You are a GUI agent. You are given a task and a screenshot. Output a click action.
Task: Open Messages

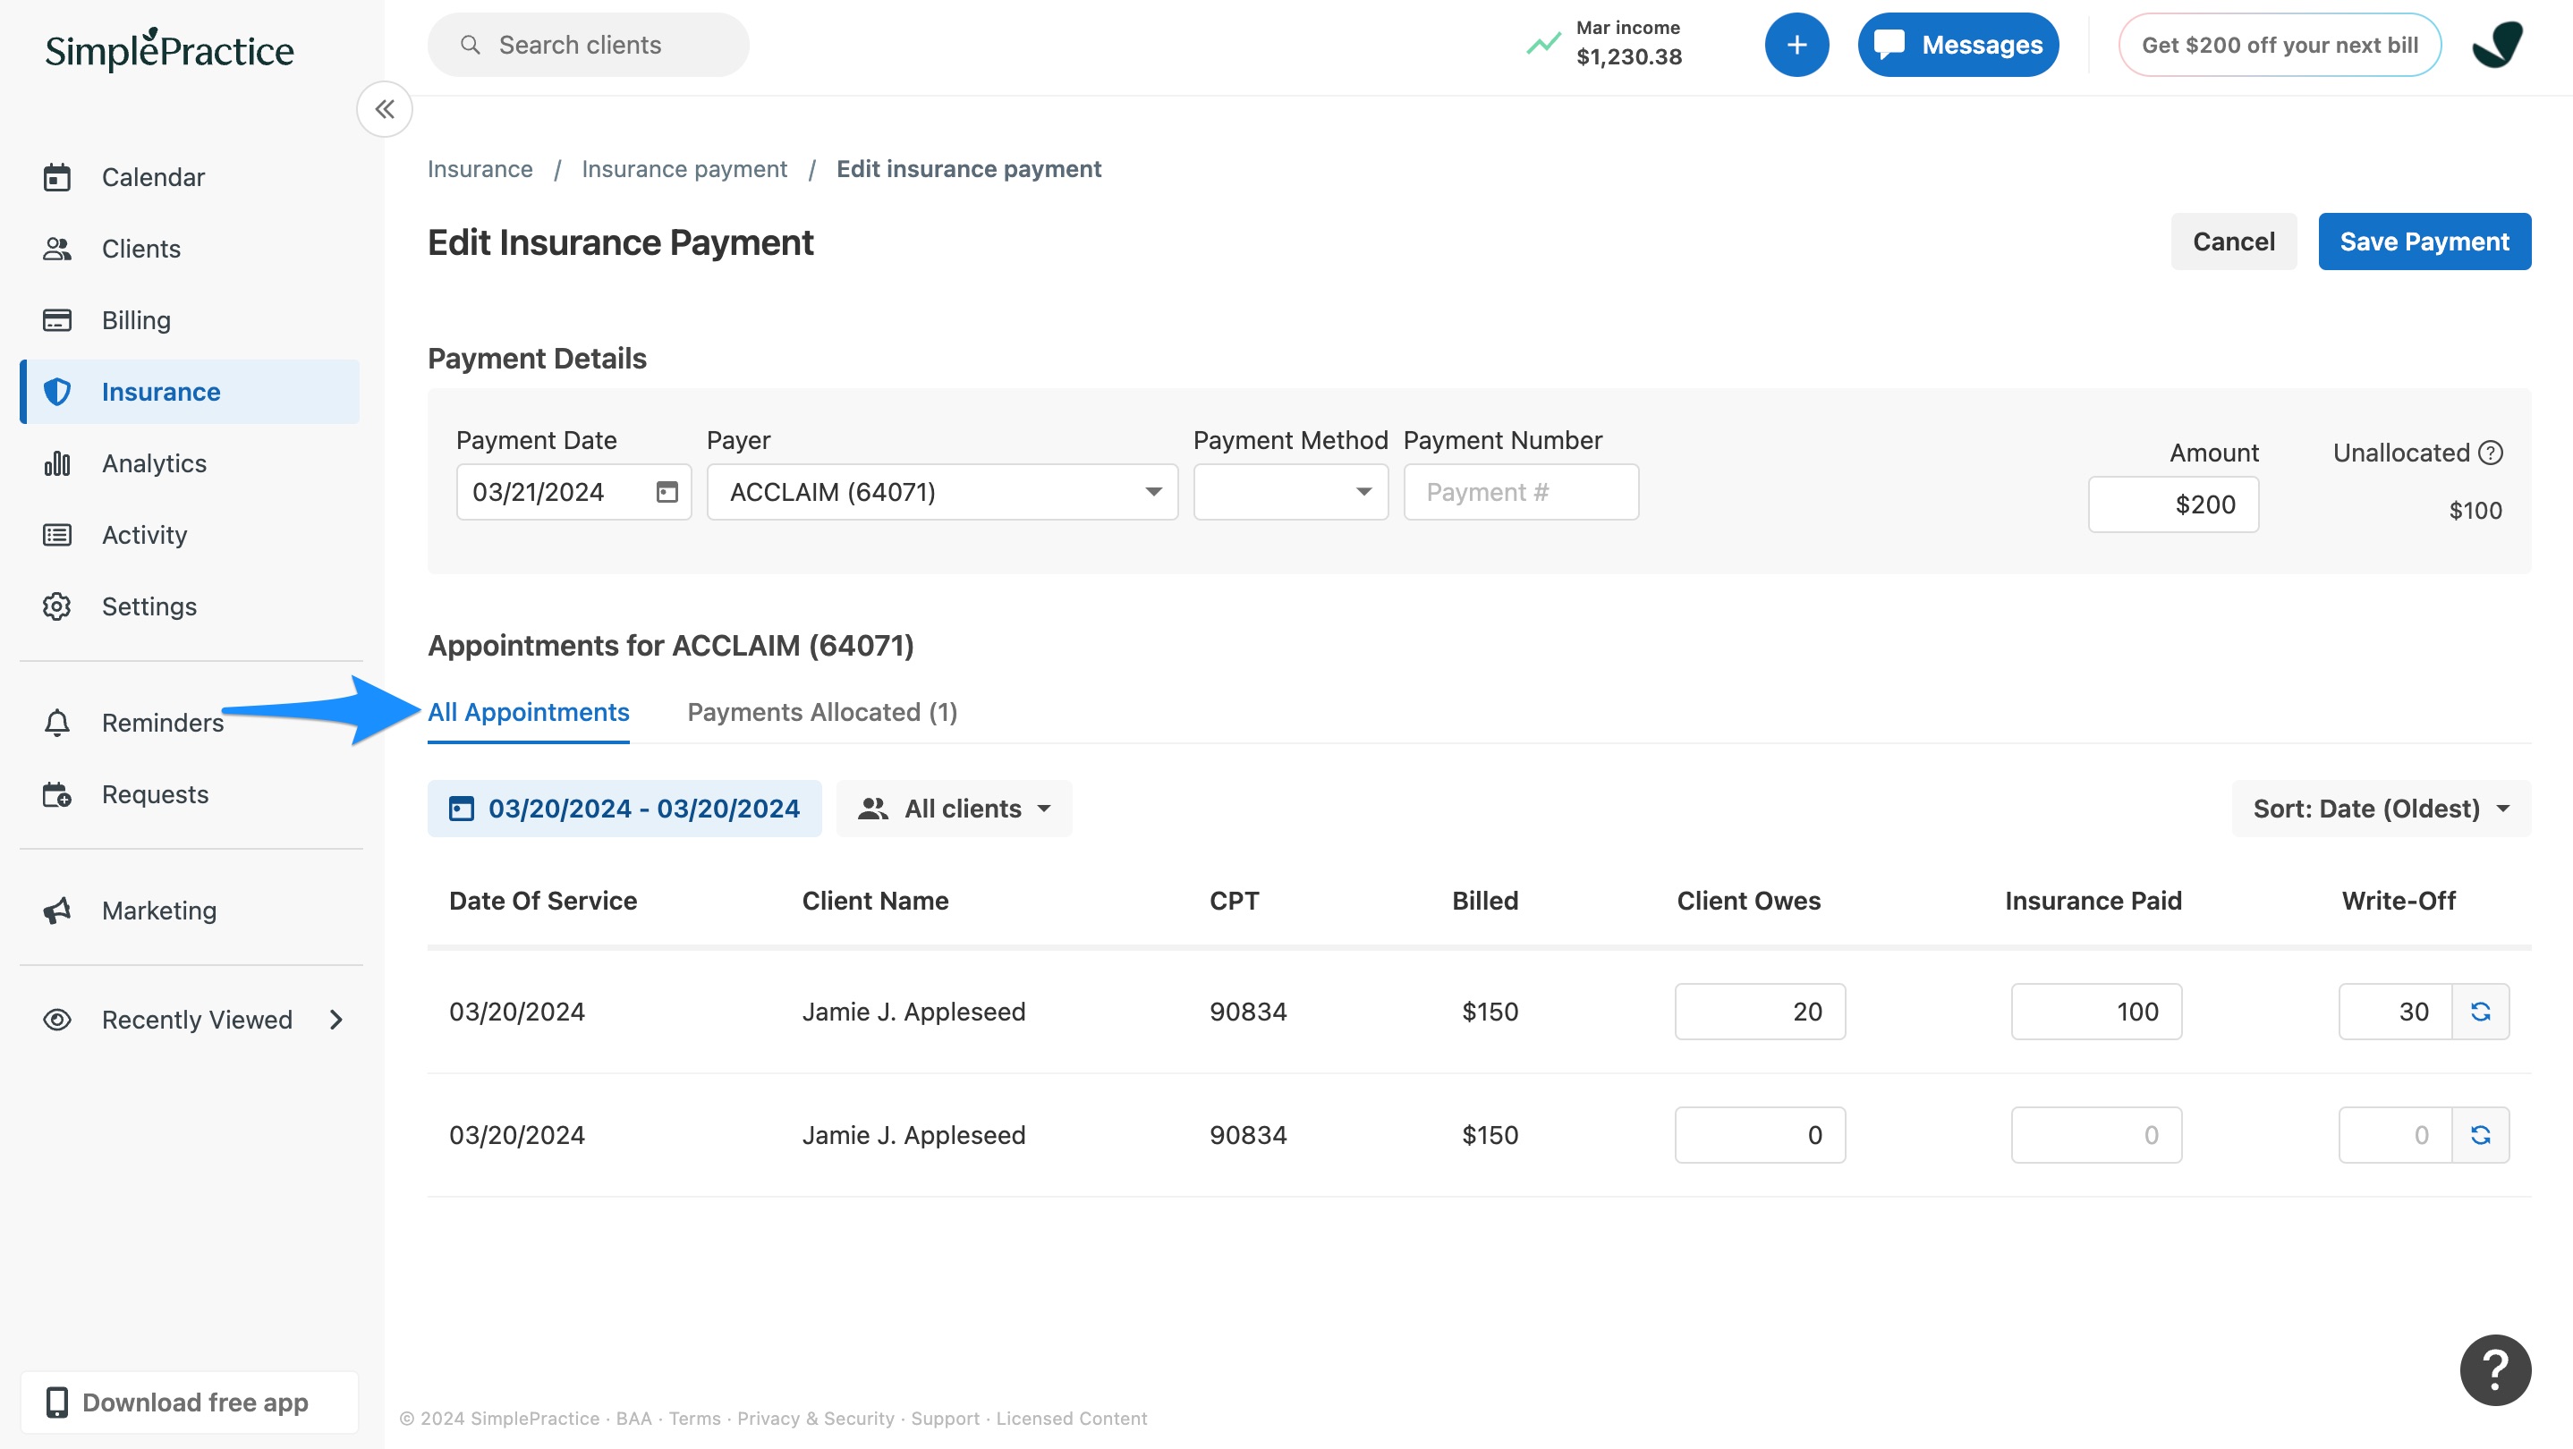(x=1957, y=45)
